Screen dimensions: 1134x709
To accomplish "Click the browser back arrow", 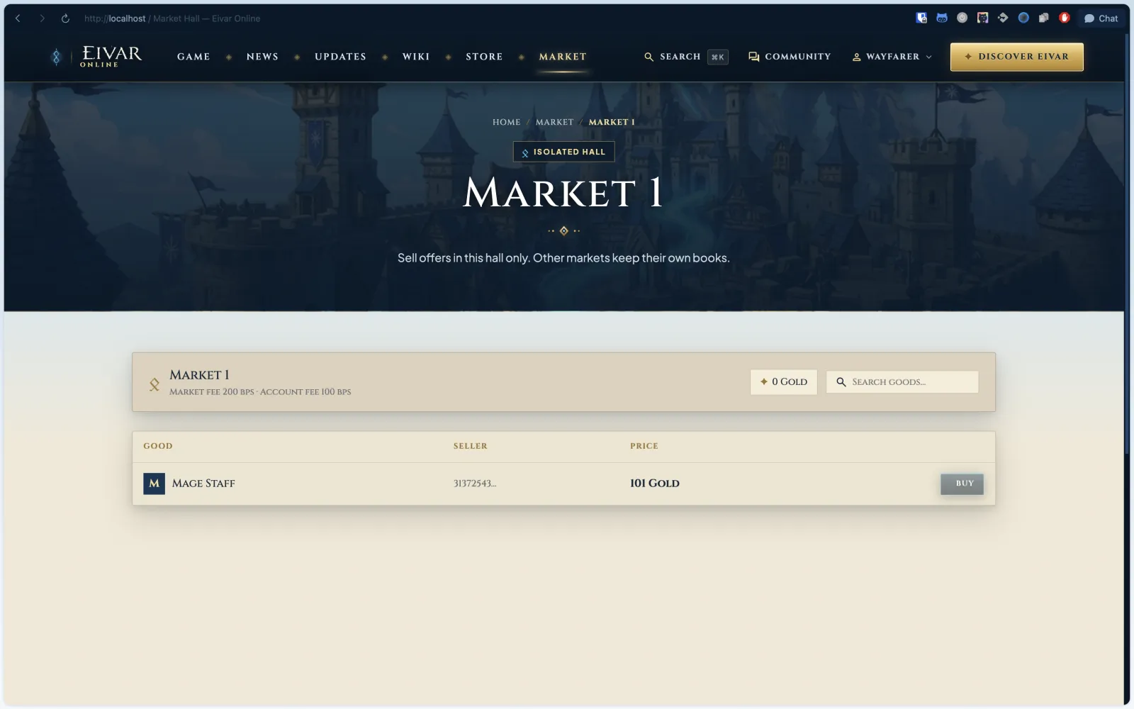I will (x=18, y=18).
